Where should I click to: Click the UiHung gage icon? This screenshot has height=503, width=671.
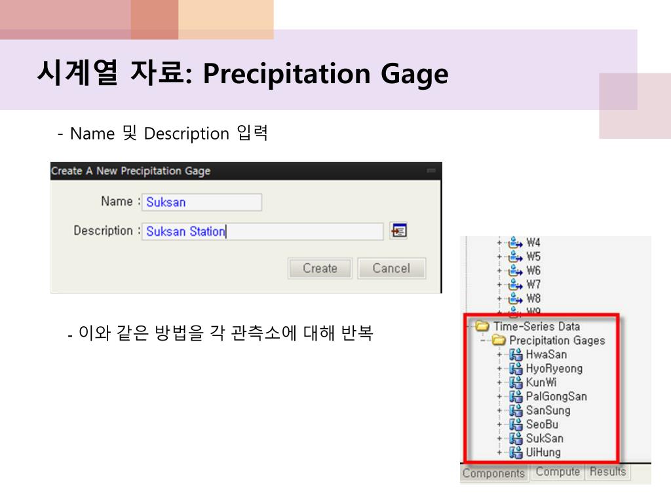[516, 452]
